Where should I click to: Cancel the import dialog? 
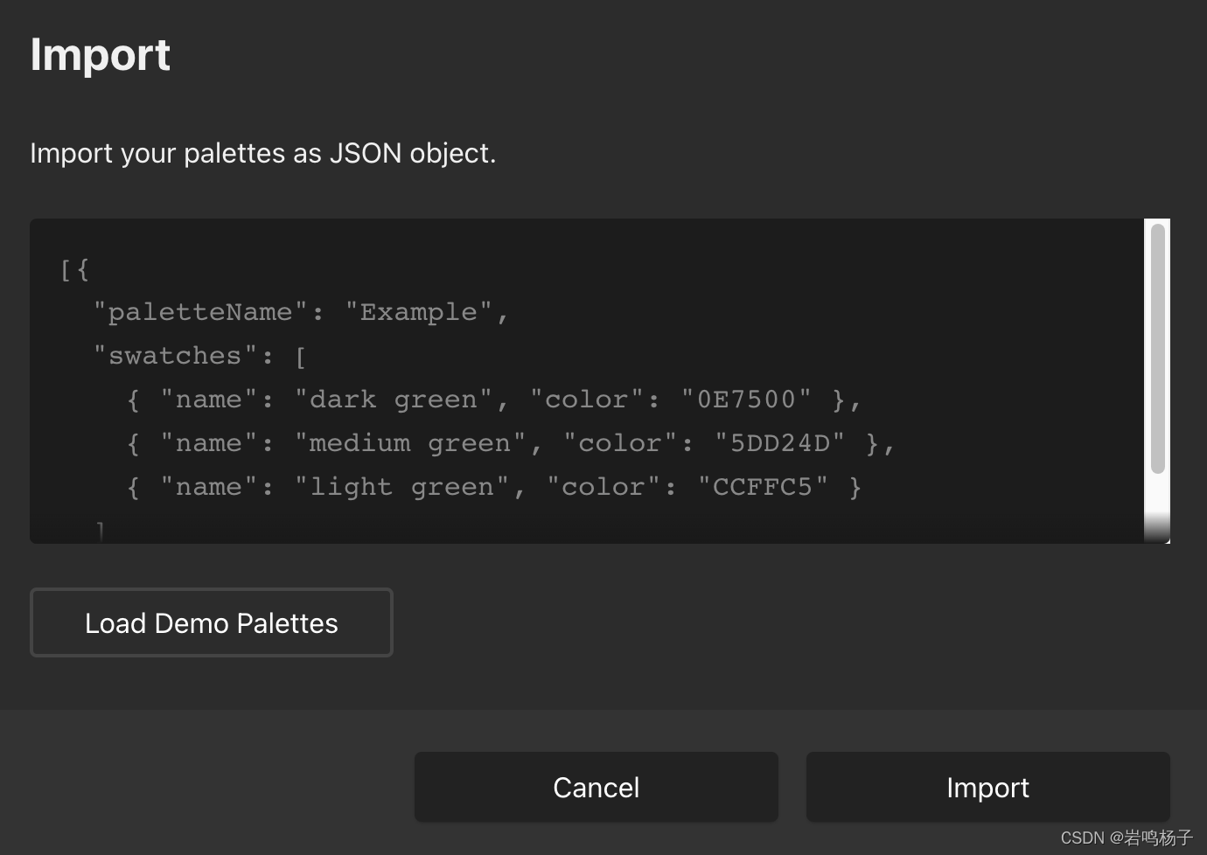596,787
